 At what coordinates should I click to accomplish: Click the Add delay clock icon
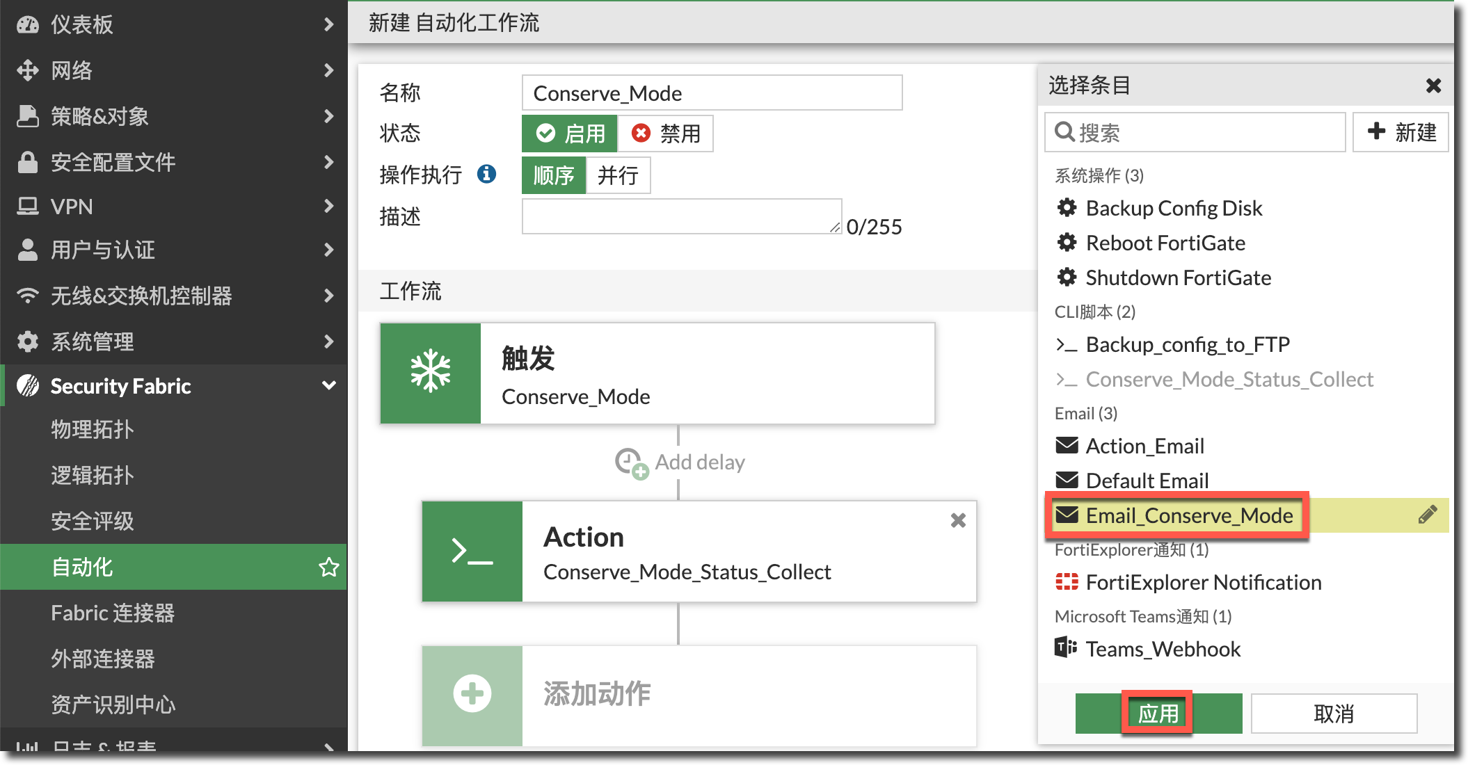(x=630, y=462)
